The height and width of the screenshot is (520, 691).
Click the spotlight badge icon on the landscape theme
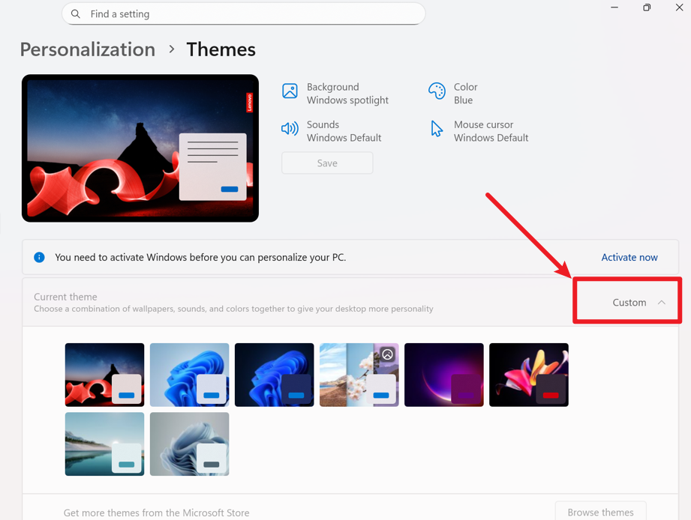[x=387, y=354]
